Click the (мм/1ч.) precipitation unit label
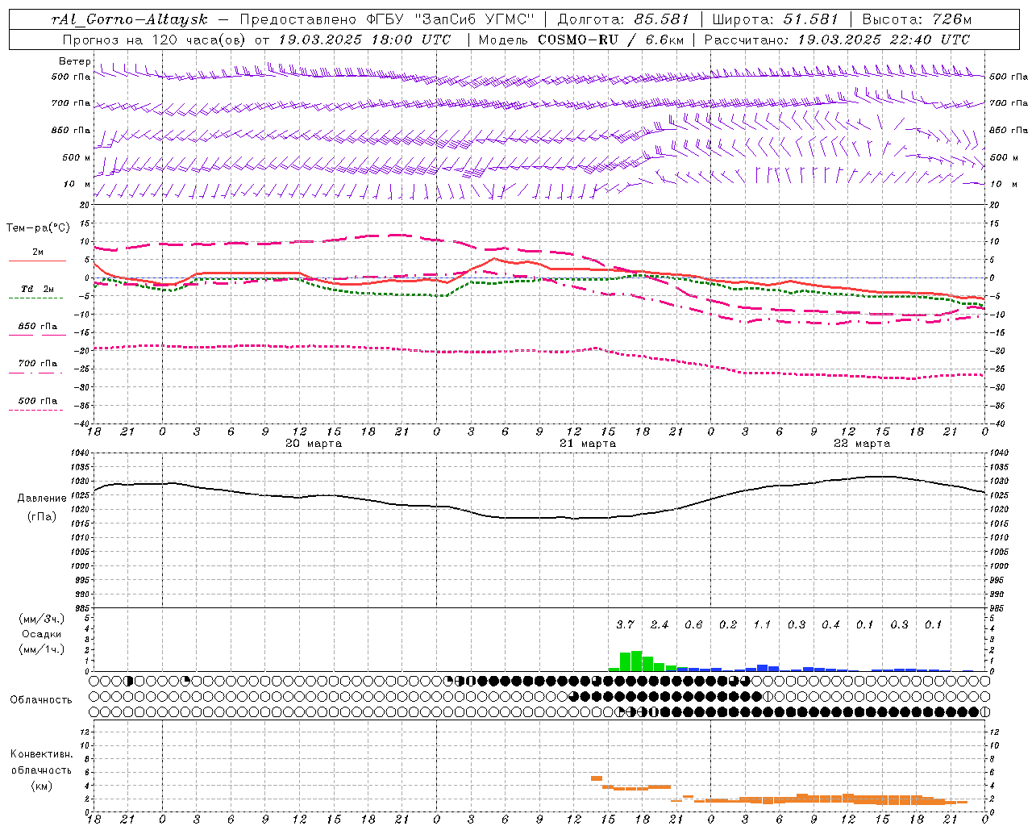The height and width of the screenshot is (826, 1032). point(42,649)
